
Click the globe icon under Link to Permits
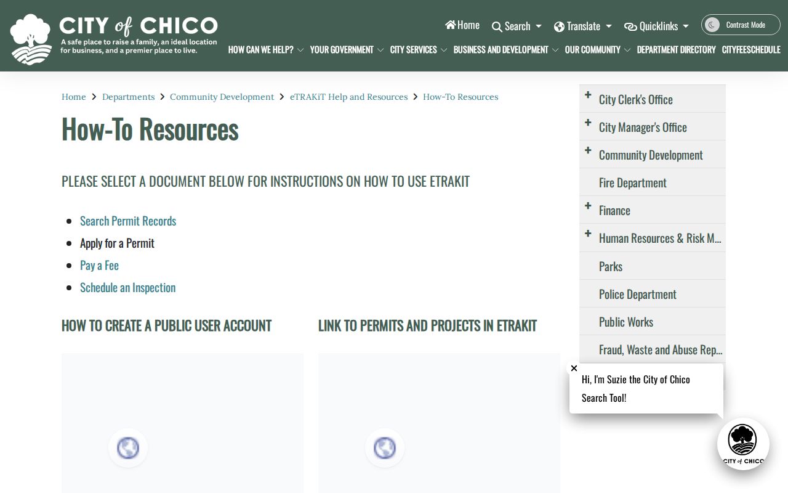[385, 447]
